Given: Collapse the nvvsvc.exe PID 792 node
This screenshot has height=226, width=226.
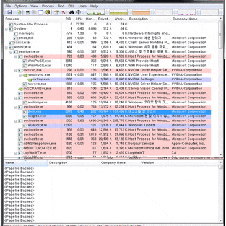Looking at the screenshot, I should 15,71.
